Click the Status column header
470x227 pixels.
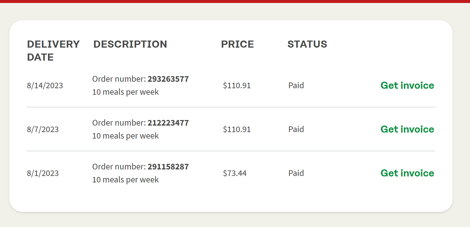307,44
